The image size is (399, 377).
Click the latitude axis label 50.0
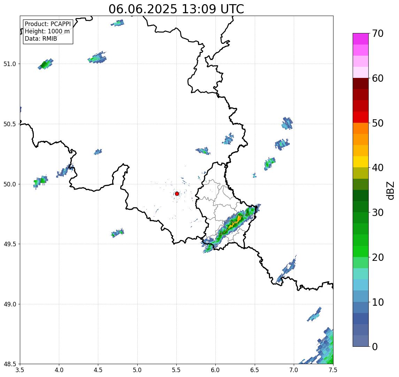pyautogui.click(x=10, y=184)
